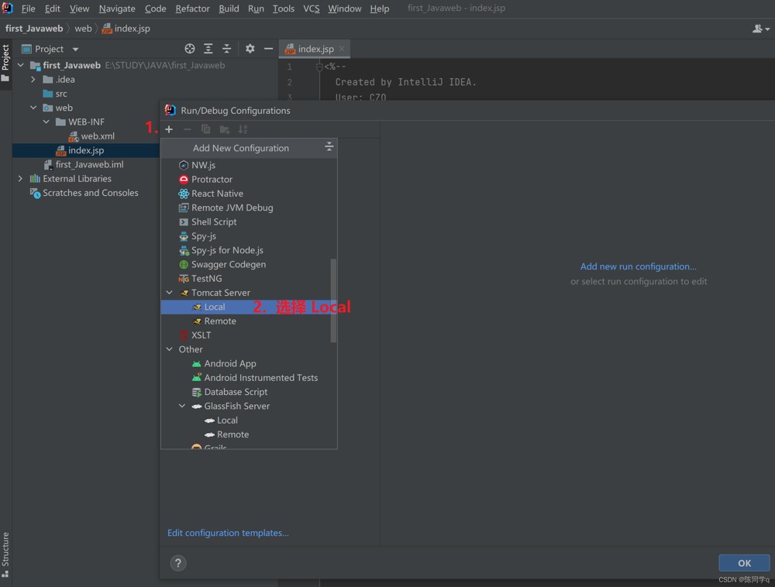The height and width of the screenshot is (587, 775).
Task: Click Edit configuration templates link
Action: (228, 533)
